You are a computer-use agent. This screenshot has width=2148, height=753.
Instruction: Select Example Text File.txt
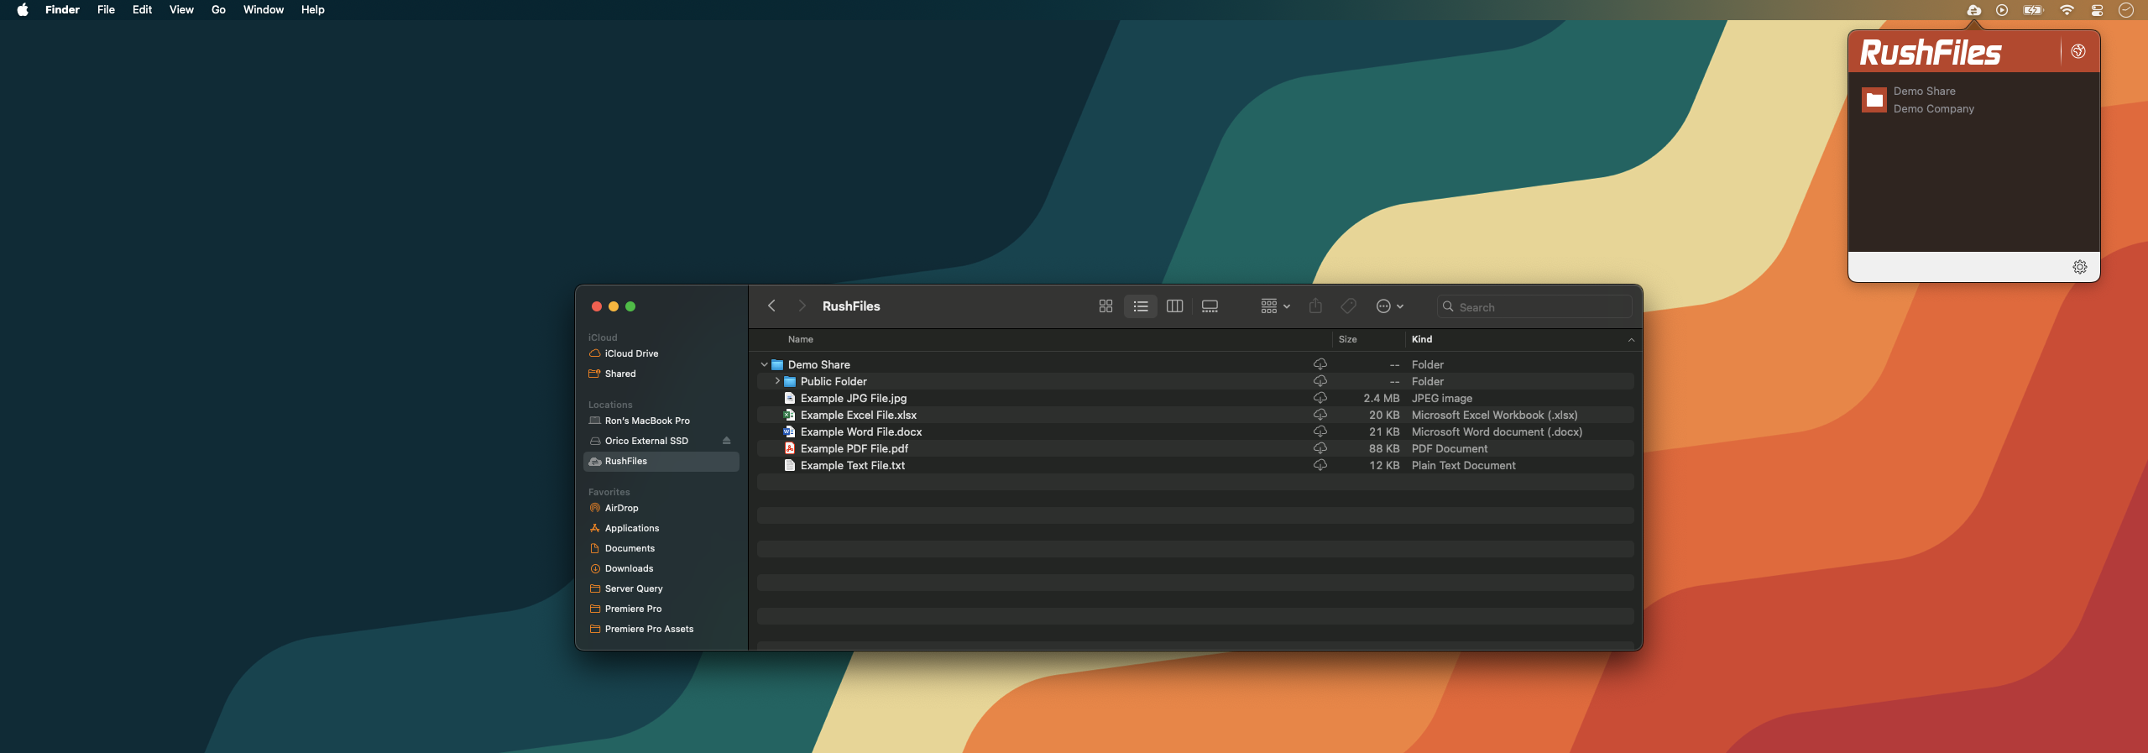click(1195, 465)
